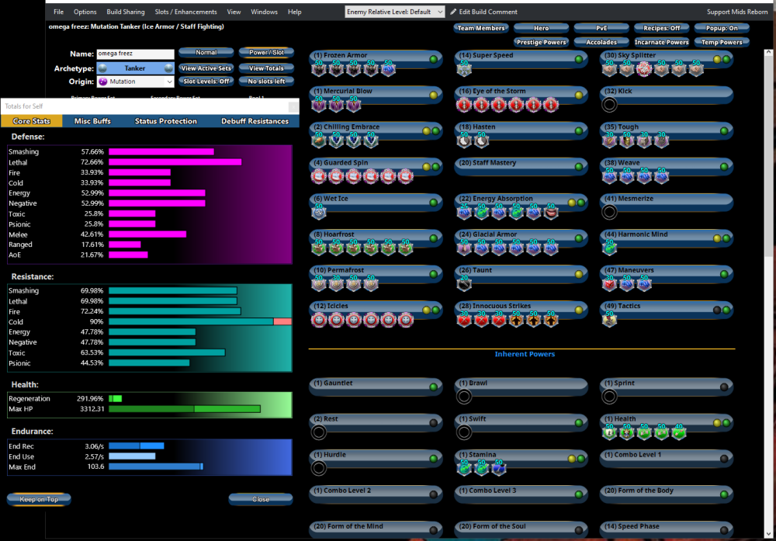Click the first Hasten enhancement slot
The height and width of the screenshot is (541, 776).
464,140
